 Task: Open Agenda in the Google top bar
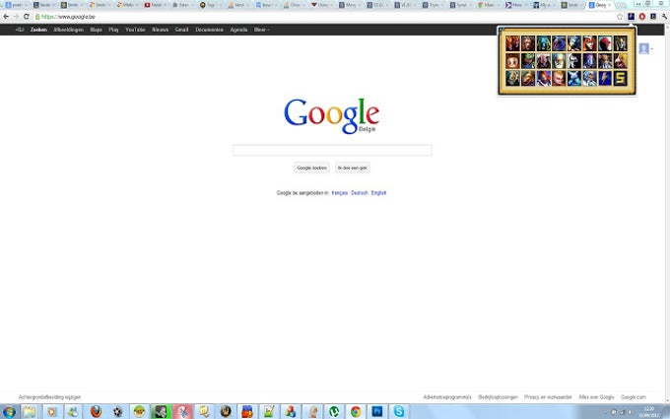coord(238,30)
